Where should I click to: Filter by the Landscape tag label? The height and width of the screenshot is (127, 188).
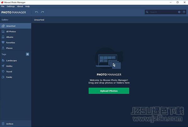pyautogui.click(x=12, y=61)
